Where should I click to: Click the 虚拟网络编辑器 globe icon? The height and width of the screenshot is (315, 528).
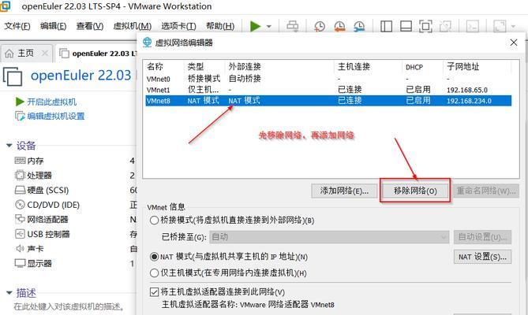click(147, 43)
